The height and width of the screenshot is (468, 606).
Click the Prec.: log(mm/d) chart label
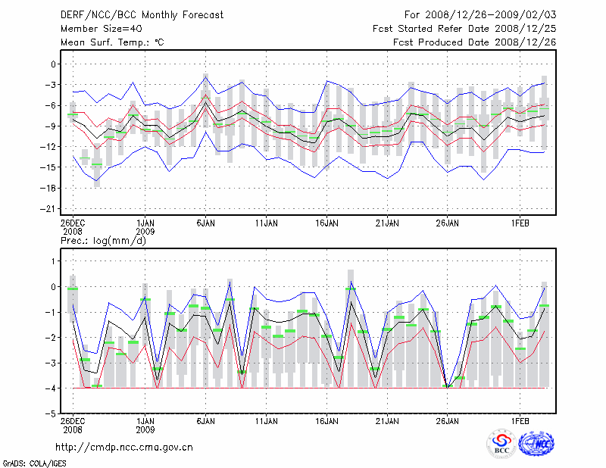coord(102,241)
